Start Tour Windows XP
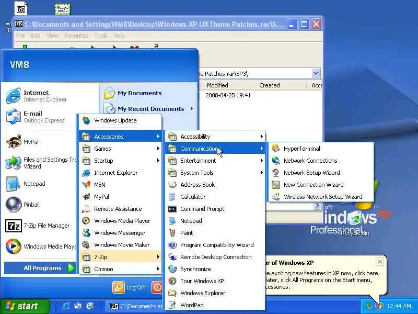The image size is (418, 314). click(x=215, y=281)
